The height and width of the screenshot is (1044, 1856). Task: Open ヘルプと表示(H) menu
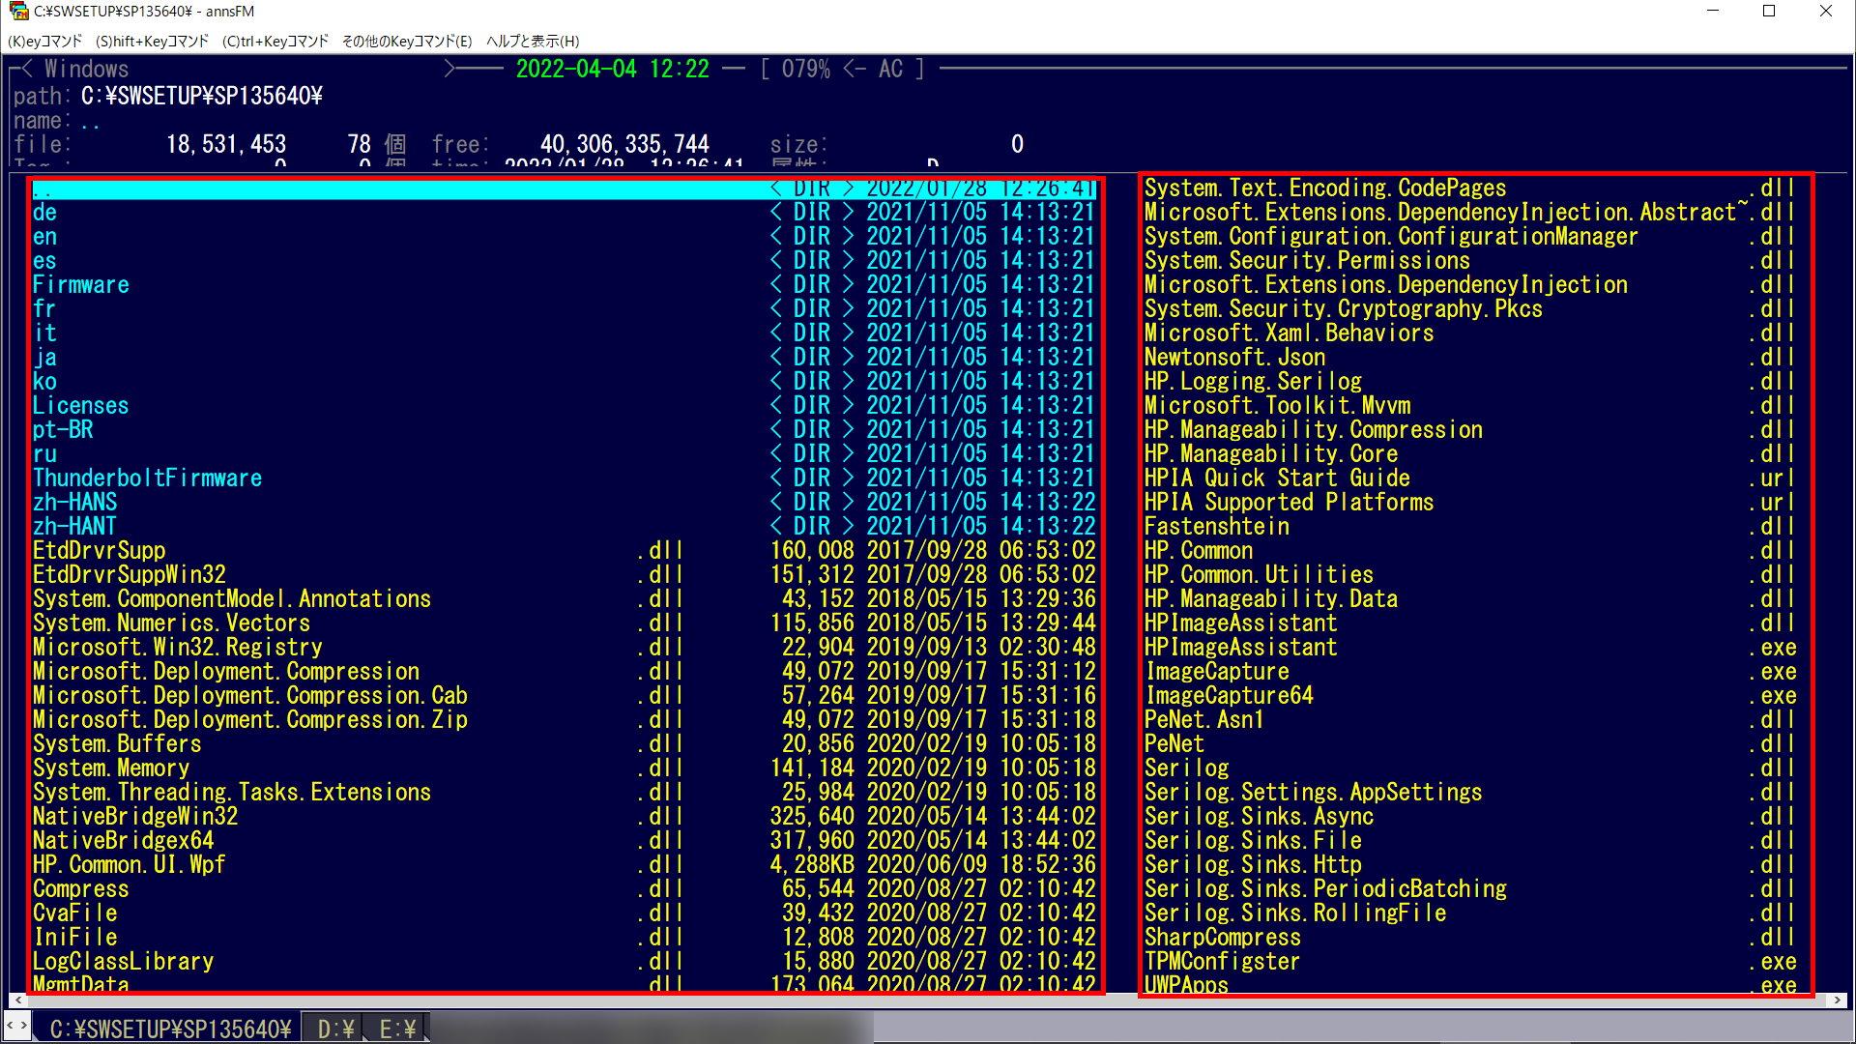click(x=533, y=42)
